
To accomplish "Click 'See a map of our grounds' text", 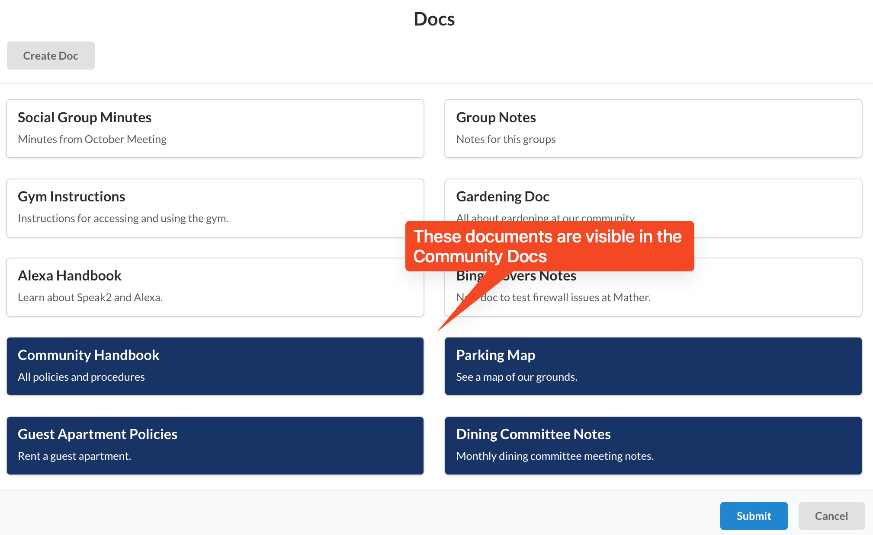I will (517, 377).
